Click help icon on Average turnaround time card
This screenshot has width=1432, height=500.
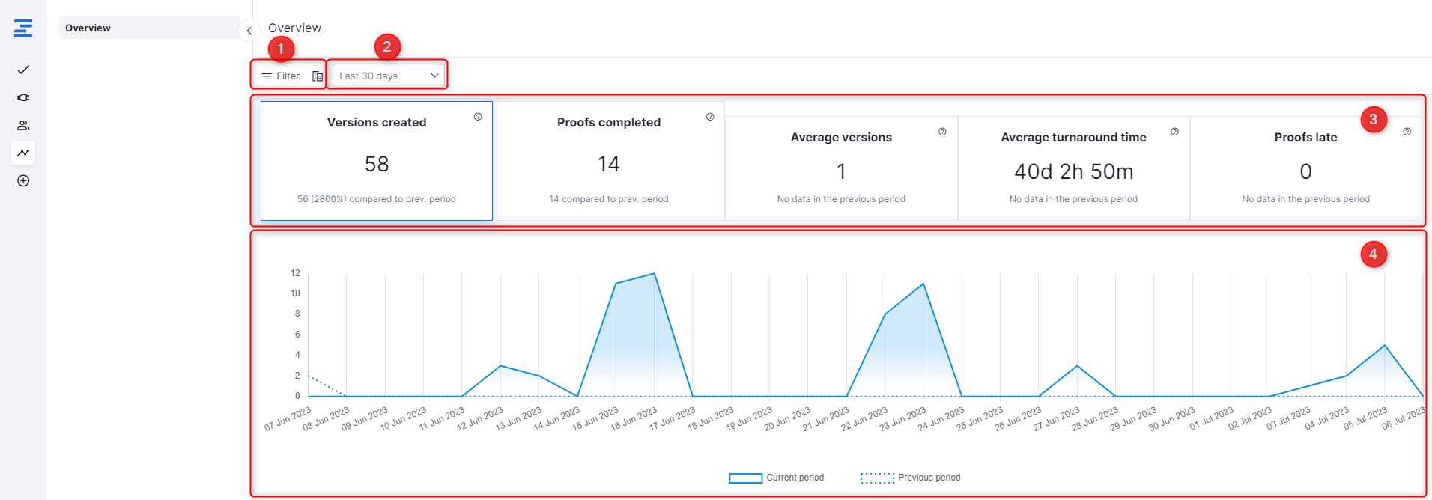point(1174,132)
